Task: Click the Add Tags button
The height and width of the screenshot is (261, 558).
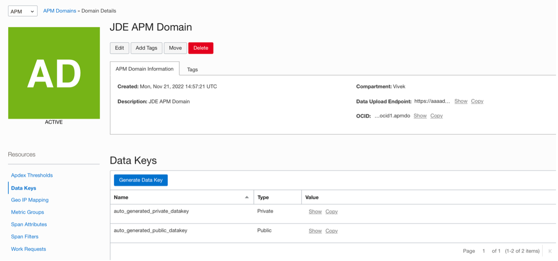Action: 146,48
